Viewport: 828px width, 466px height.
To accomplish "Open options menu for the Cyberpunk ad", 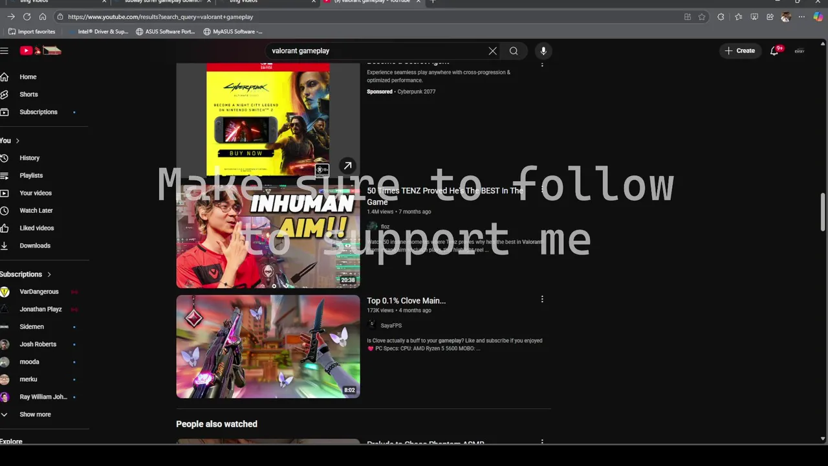I will point(542,65).
